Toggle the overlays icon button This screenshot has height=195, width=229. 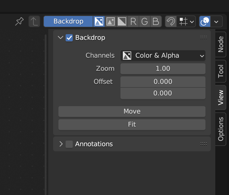205,22
